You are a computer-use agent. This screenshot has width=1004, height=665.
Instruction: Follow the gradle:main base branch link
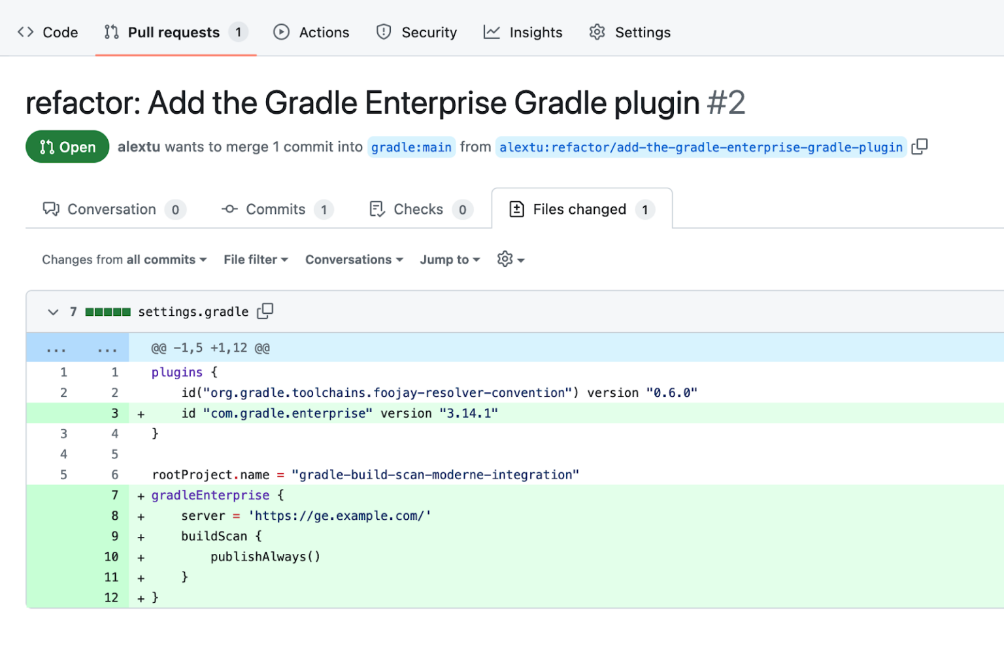tap(411, 147)
